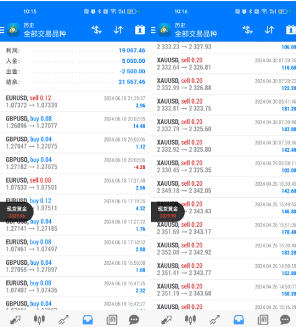This screenshot has height=327, width=296.
Task: Open hamburger menu on right screen
Action: (153, 30)
